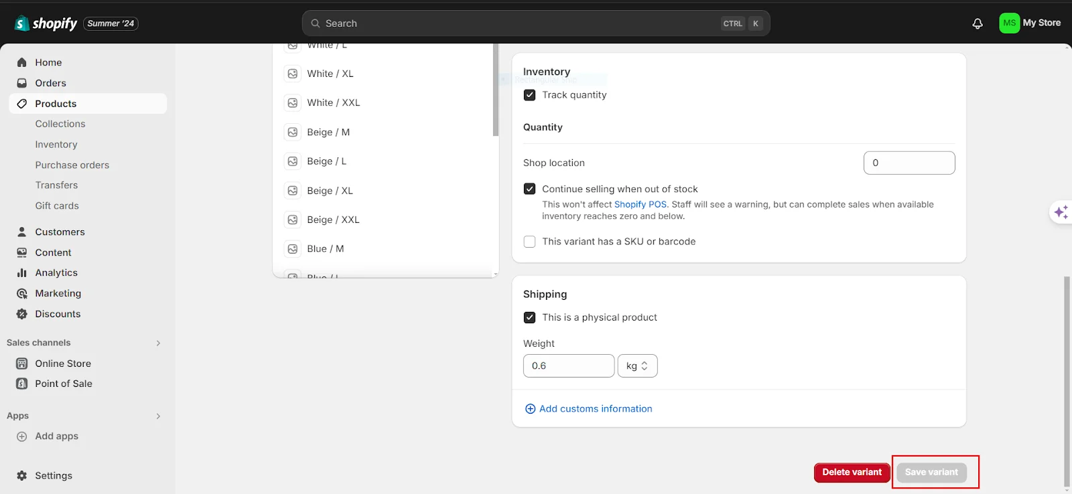Viewport: 1072px width, 494px height.
Task: Open the kg weight unit dropdown
Action: click(x=637, y=366)
